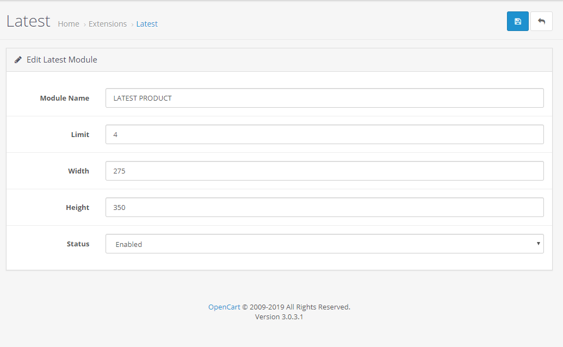Click the Width field label
The width and height of the screenshot is (563, 347).
[x=78, y=171]
